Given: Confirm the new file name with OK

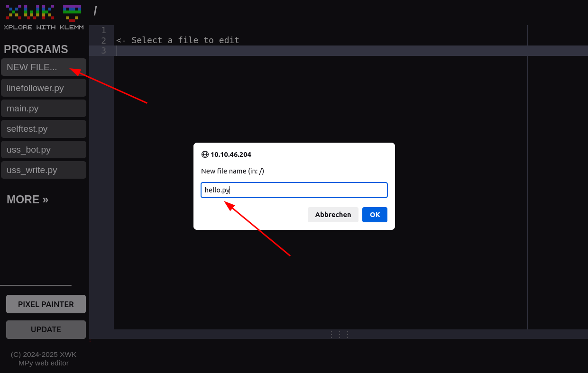Looking at the screenshot, I should click(x=375, y=215).
